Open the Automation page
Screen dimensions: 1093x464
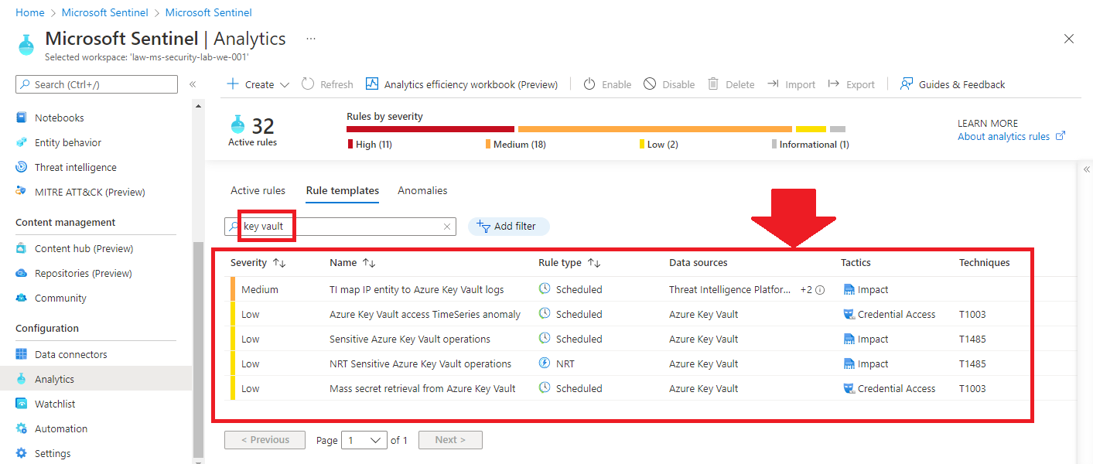coord(60,428)
